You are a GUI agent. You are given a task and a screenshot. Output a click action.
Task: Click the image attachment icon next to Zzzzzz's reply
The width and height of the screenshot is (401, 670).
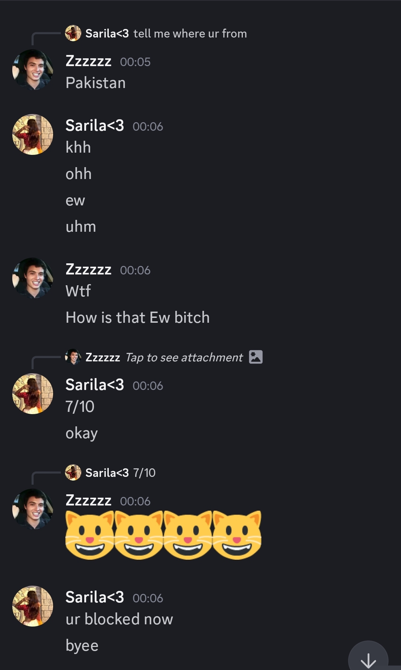256,357
